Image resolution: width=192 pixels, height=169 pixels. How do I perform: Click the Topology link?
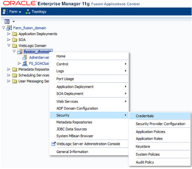coord(39,12)
